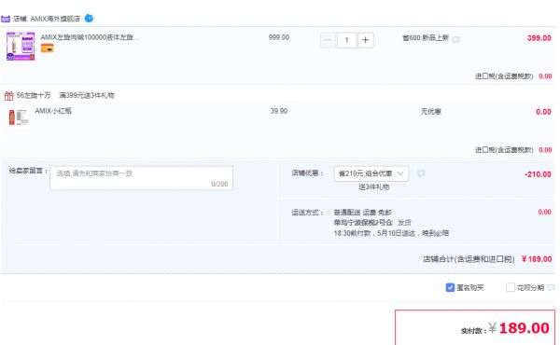Click the credit card icon under product title

[48, 48]
